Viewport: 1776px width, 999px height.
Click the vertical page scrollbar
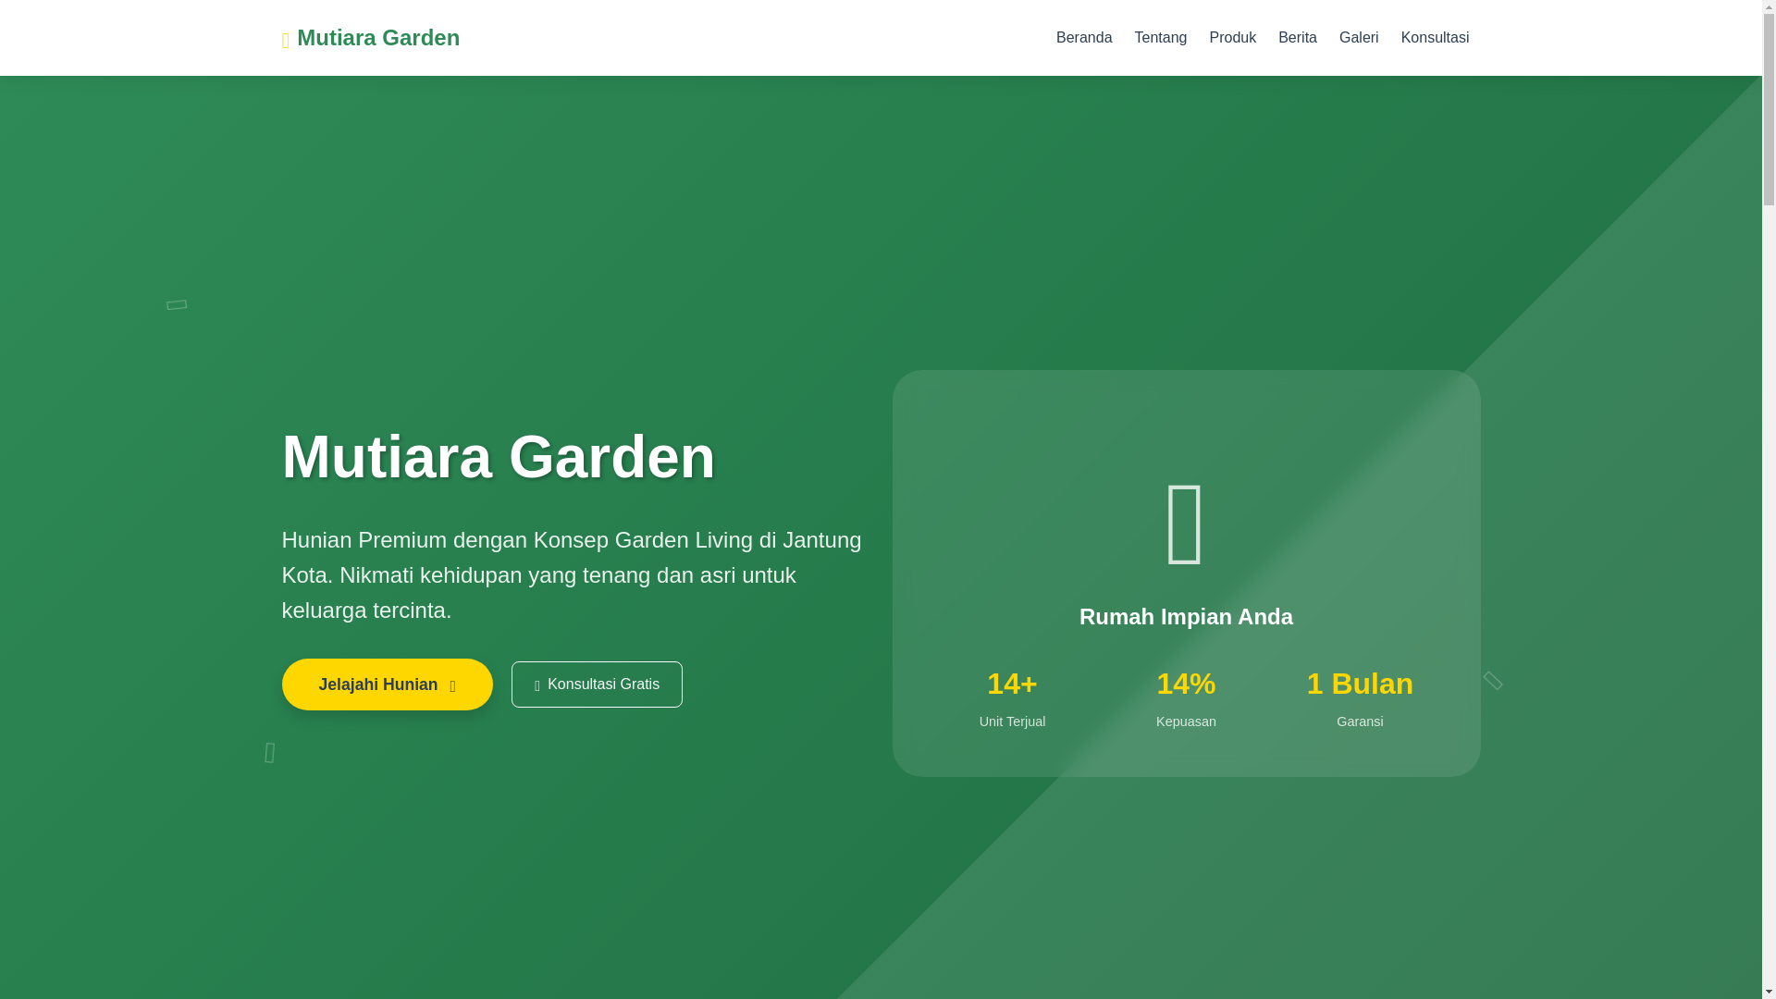[1770, 499]
